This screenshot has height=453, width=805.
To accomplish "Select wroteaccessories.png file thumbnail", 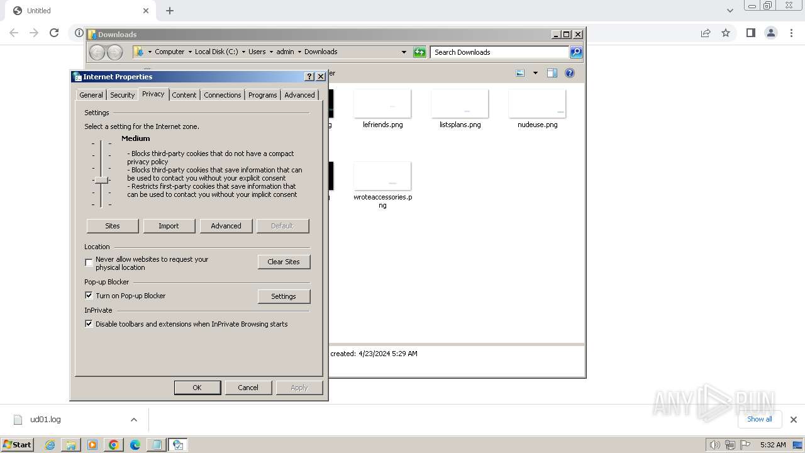I will click(382, 176).
